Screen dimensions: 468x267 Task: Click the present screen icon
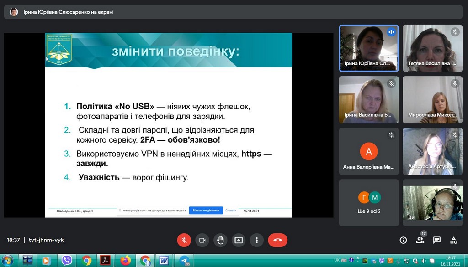tap(239, 240)
